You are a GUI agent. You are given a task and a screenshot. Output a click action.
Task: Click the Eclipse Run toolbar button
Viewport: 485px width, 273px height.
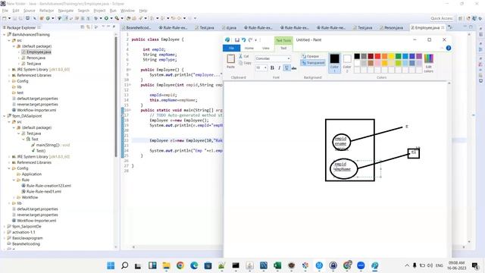[106, 18]
